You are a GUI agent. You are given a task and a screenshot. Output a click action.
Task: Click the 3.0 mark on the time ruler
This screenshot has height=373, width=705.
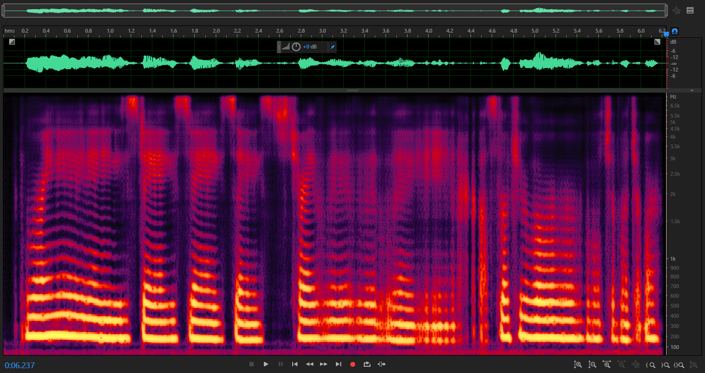tap(322, 31)
